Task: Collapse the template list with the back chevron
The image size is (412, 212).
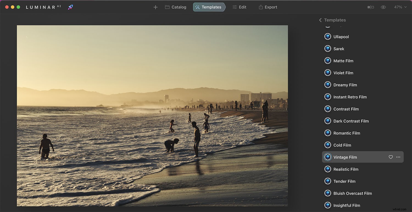Action: click(320, 20)
